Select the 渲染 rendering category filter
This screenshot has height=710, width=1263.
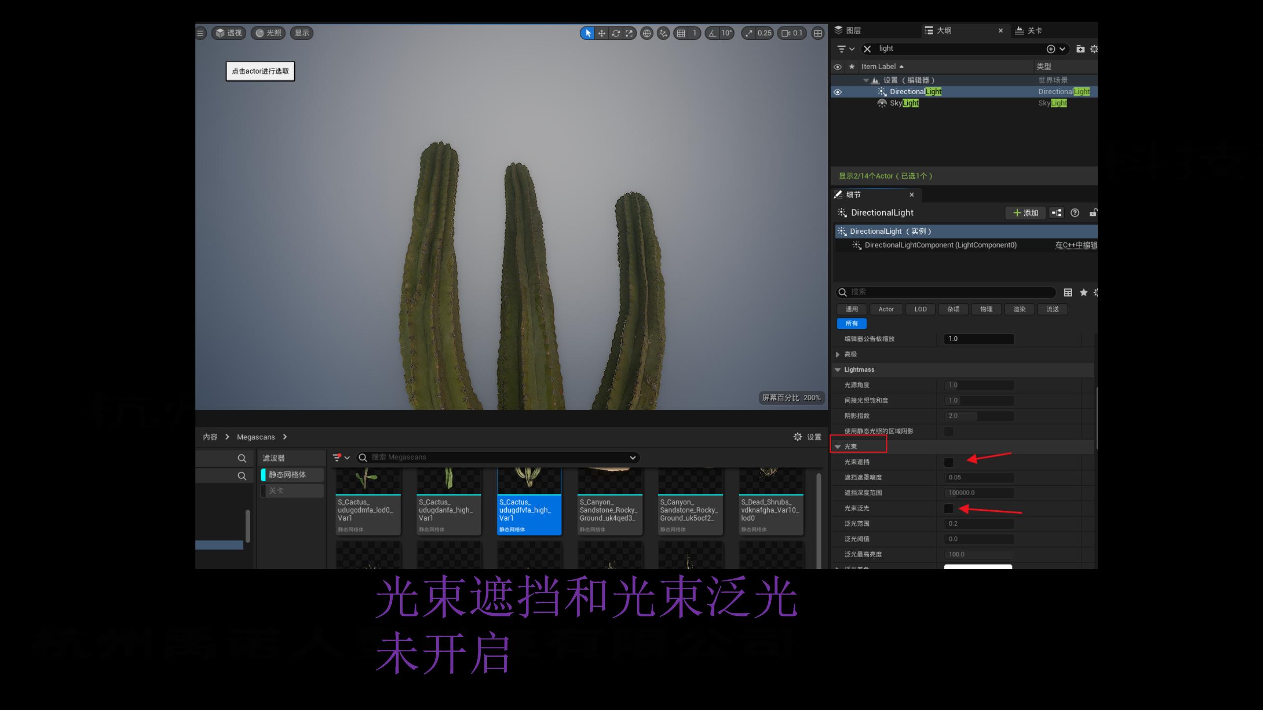pos(1019,309)
